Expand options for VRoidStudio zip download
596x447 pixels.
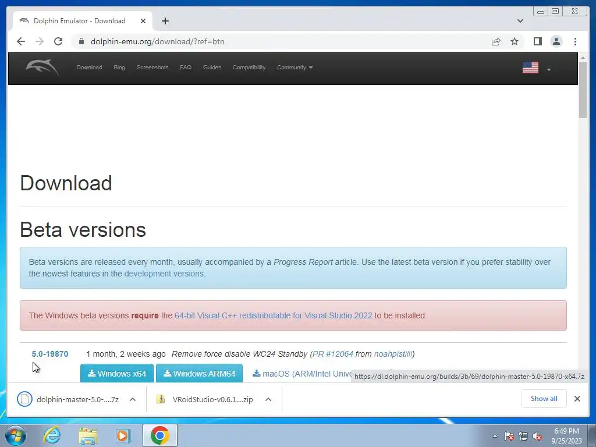point(268,399)
